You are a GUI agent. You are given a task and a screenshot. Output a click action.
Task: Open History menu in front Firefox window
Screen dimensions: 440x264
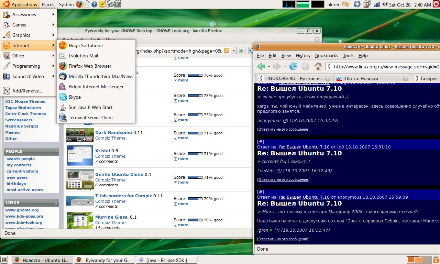(303, 55)
